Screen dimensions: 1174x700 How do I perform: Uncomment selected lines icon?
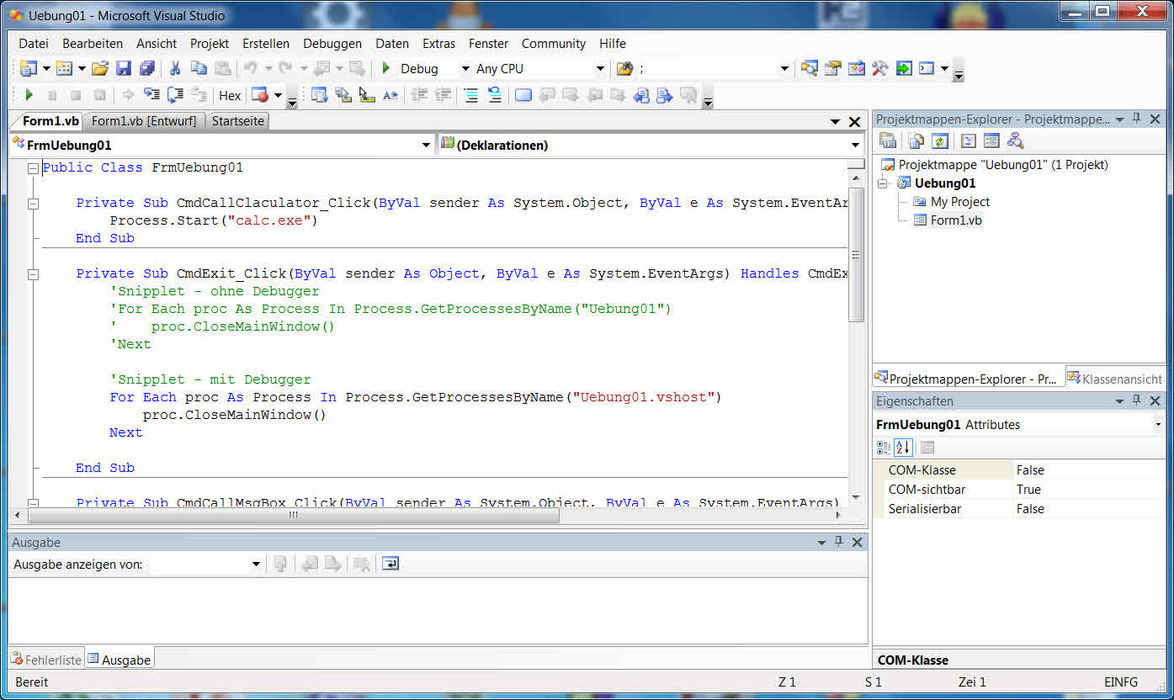click(x=495, y=95)
